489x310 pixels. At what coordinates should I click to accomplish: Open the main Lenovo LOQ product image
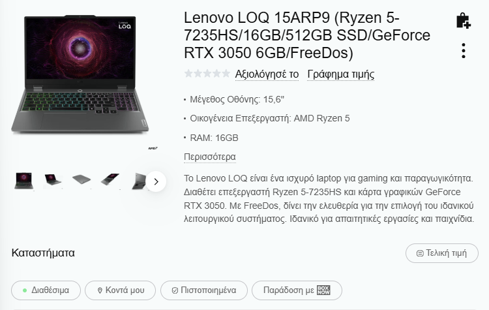80,74
